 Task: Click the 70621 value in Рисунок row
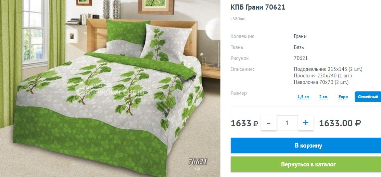coord(301,58)
